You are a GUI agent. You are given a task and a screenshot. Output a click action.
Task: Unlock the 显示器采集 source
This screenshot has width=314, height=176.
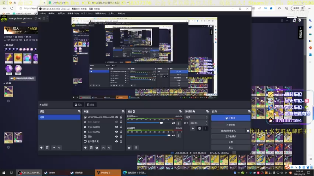(x=121, y=142)
